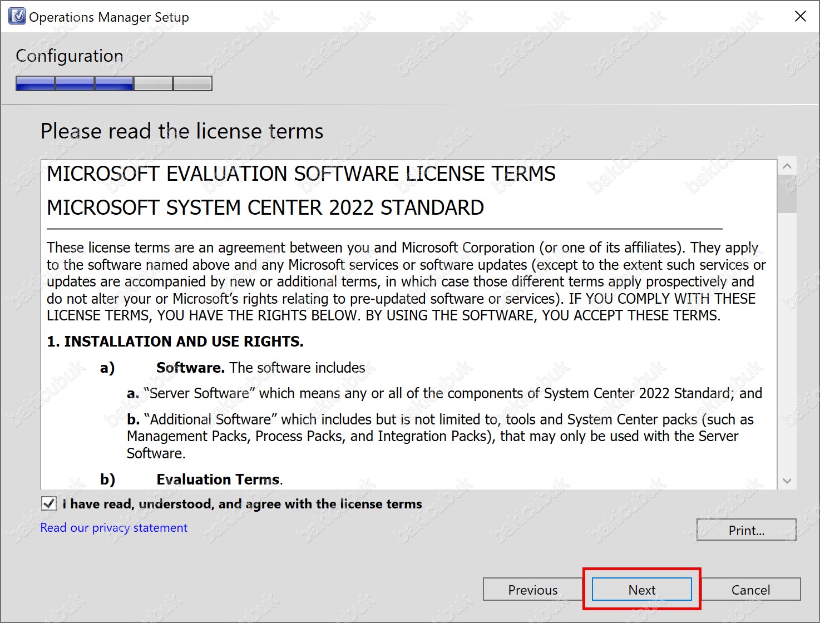This screenshot has height=623, width=820.
Task: Click the 'Please read the license terms' heading
Action: coord(182,131)
